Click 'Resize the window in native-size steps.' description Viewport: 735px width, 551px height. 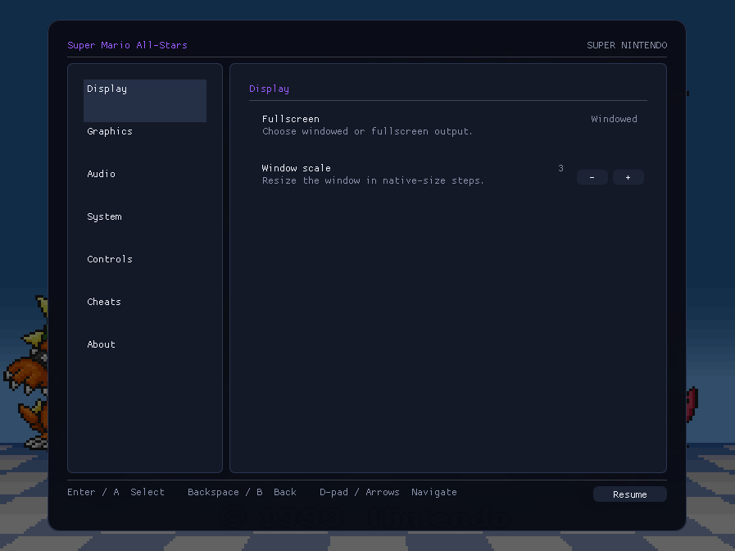click(x=373, y=180)
